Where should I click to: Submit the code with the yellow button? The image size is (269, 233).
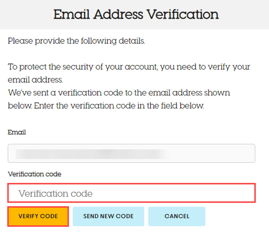click(38, 216)
